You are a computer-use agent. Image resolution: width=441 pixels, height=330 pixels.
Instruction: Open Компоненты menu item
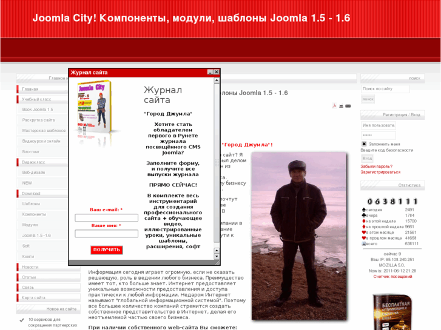point(42,214)
